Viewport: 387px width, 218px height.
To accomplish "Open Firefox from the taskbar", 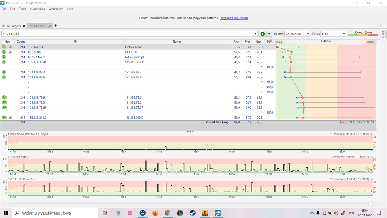I will pyautogui.click(x=155, y=213).
